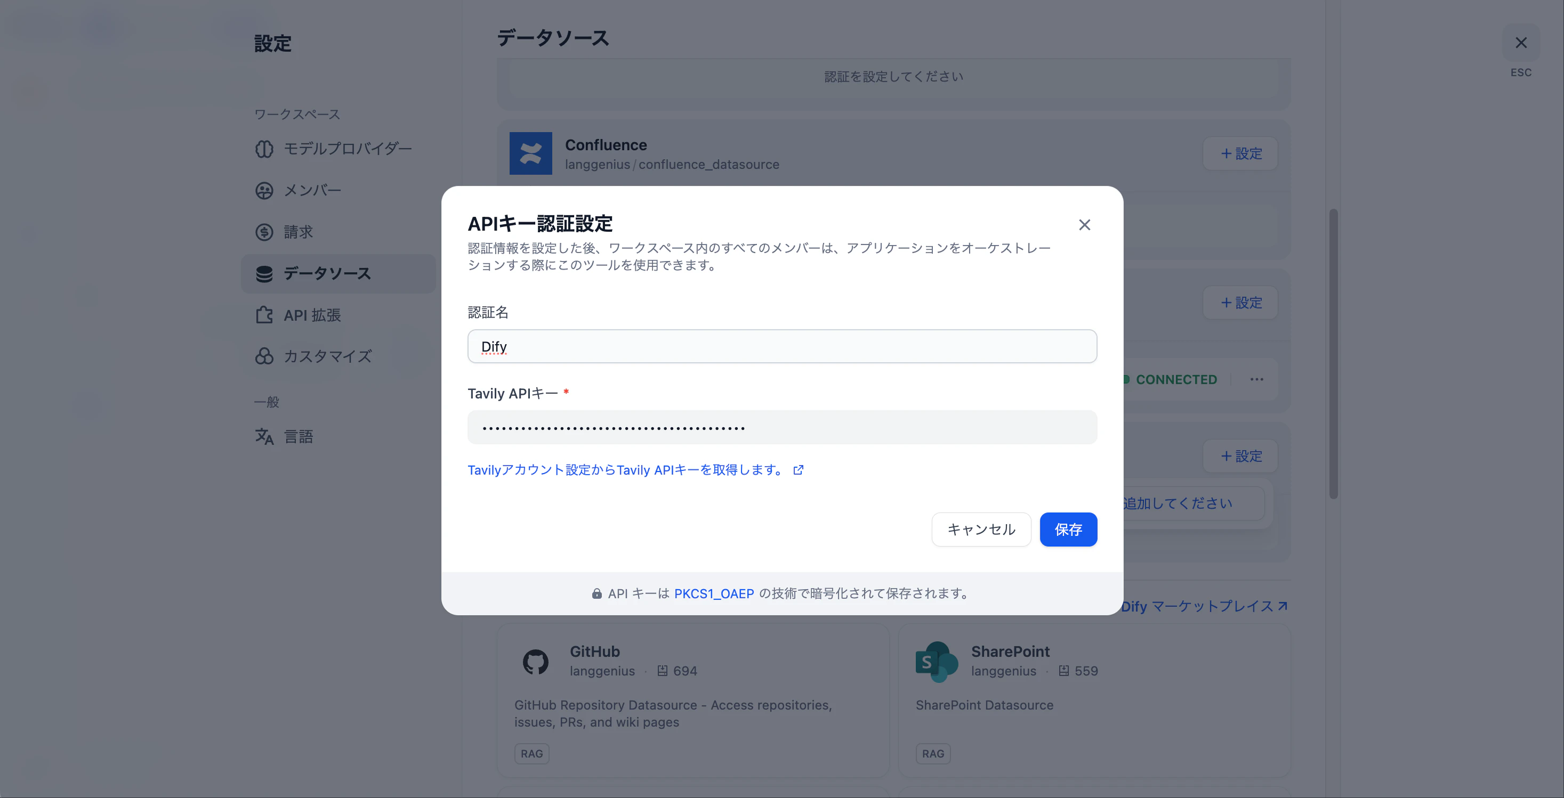This screenshot has width=1564, height=798.
Task: Click the langgenius/confluence_datasource text
Action: (x=672, y=165)
